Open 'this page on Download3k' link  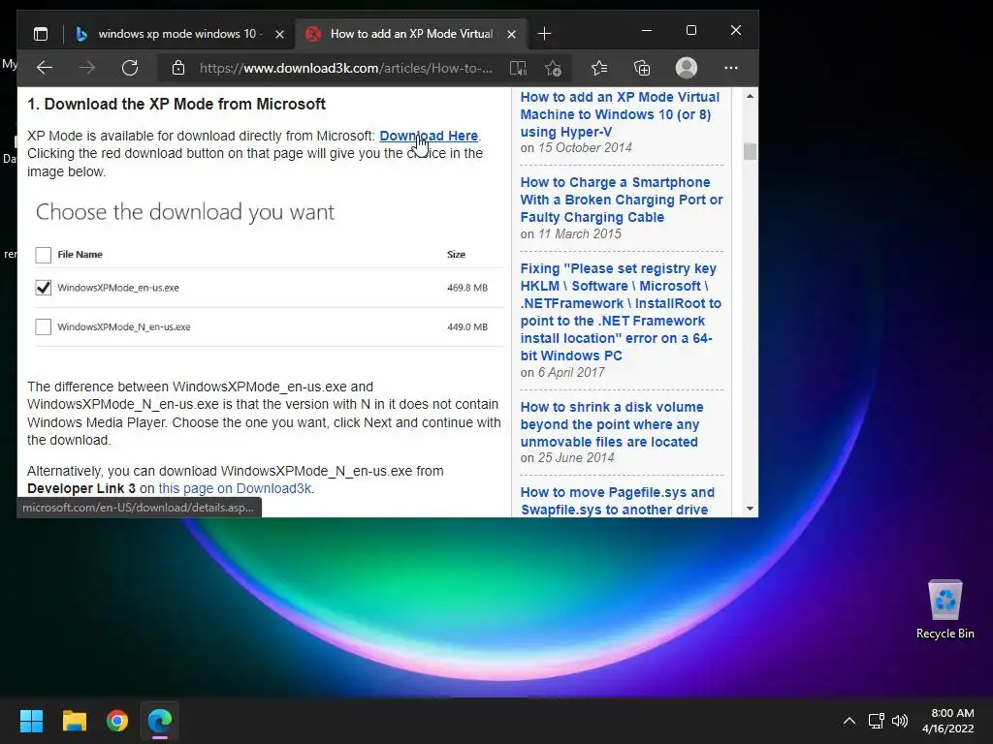tap(235, 488)
